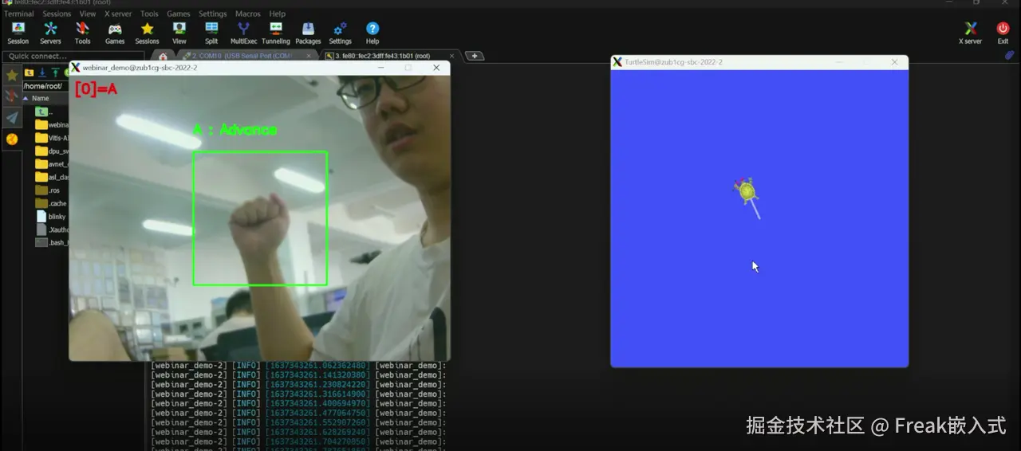Open the Packages toolbar icon
Viewport: 1021px width, 451px height.
(308, 33)
